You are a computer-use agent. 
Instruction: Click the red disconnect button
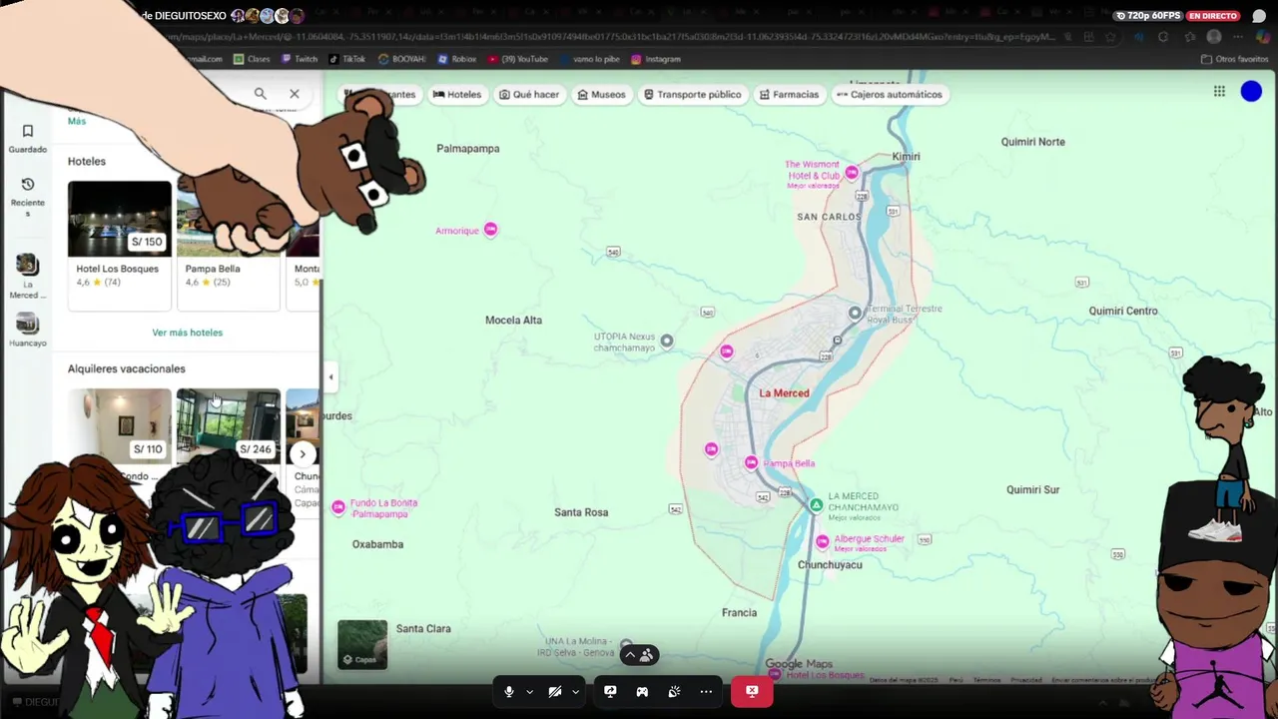click(x=752, y=691)
